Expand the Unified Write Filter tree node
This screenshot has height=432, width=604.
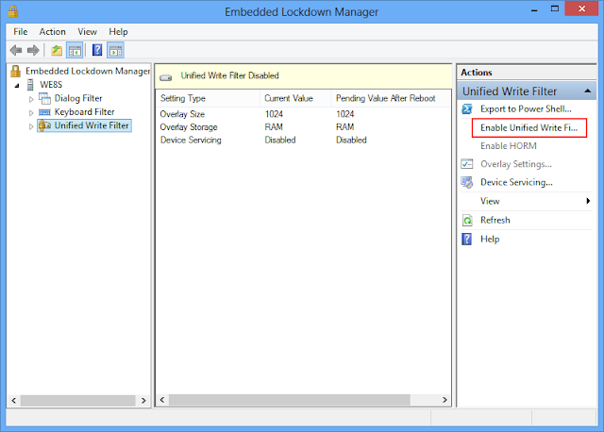point(31,126)
